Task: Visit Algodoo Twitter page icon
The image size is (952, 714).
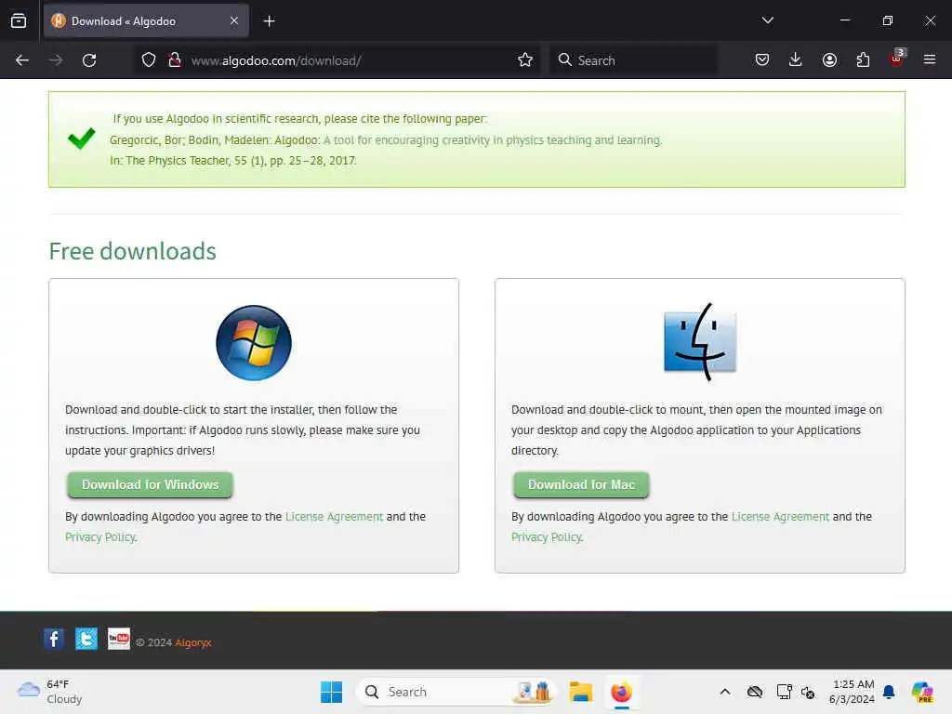Action: click(86, 639)
